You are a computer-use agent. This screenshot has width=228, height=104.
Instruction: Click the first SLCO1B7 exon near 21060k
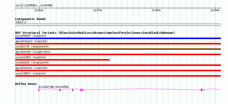pos(39,90)
